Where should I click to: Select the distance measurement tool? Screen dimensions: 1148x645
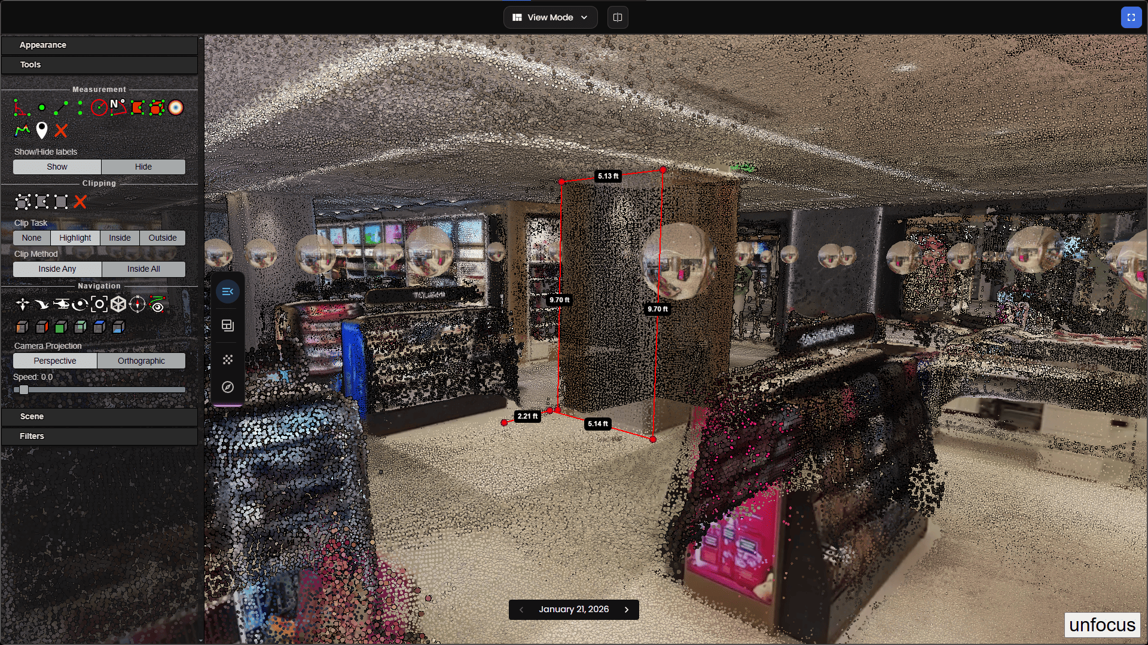point(60,108)
